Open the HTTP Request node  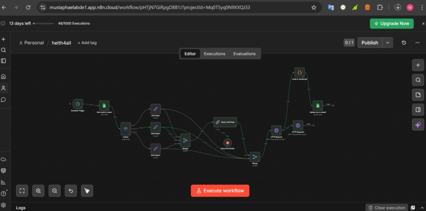[x=276, y=130]
